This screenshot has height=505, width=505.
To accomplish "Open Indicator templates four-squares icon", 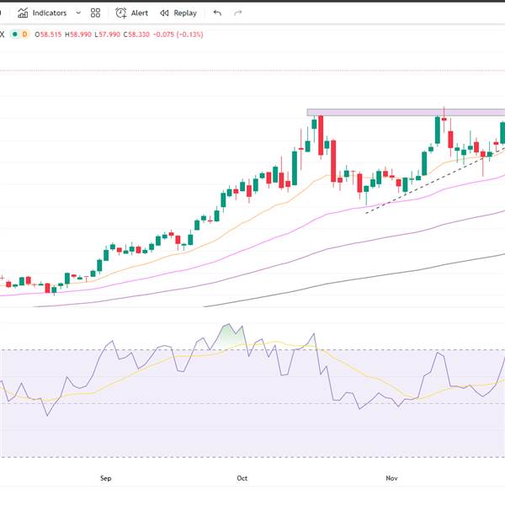I will [95, 13].
